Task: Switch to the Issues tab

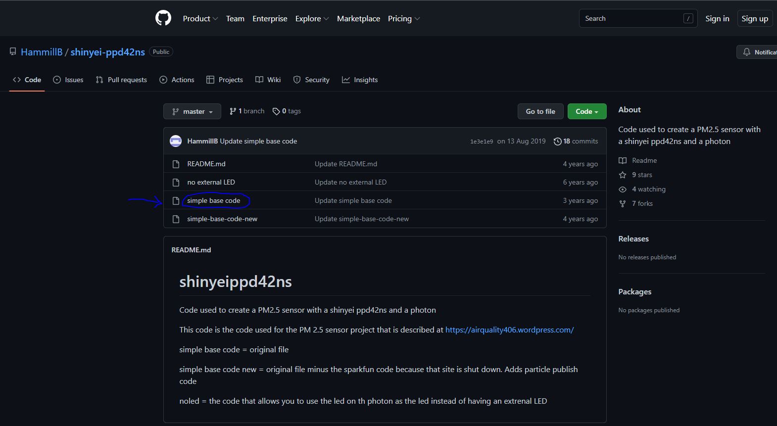Action: [x=68, y=80]
